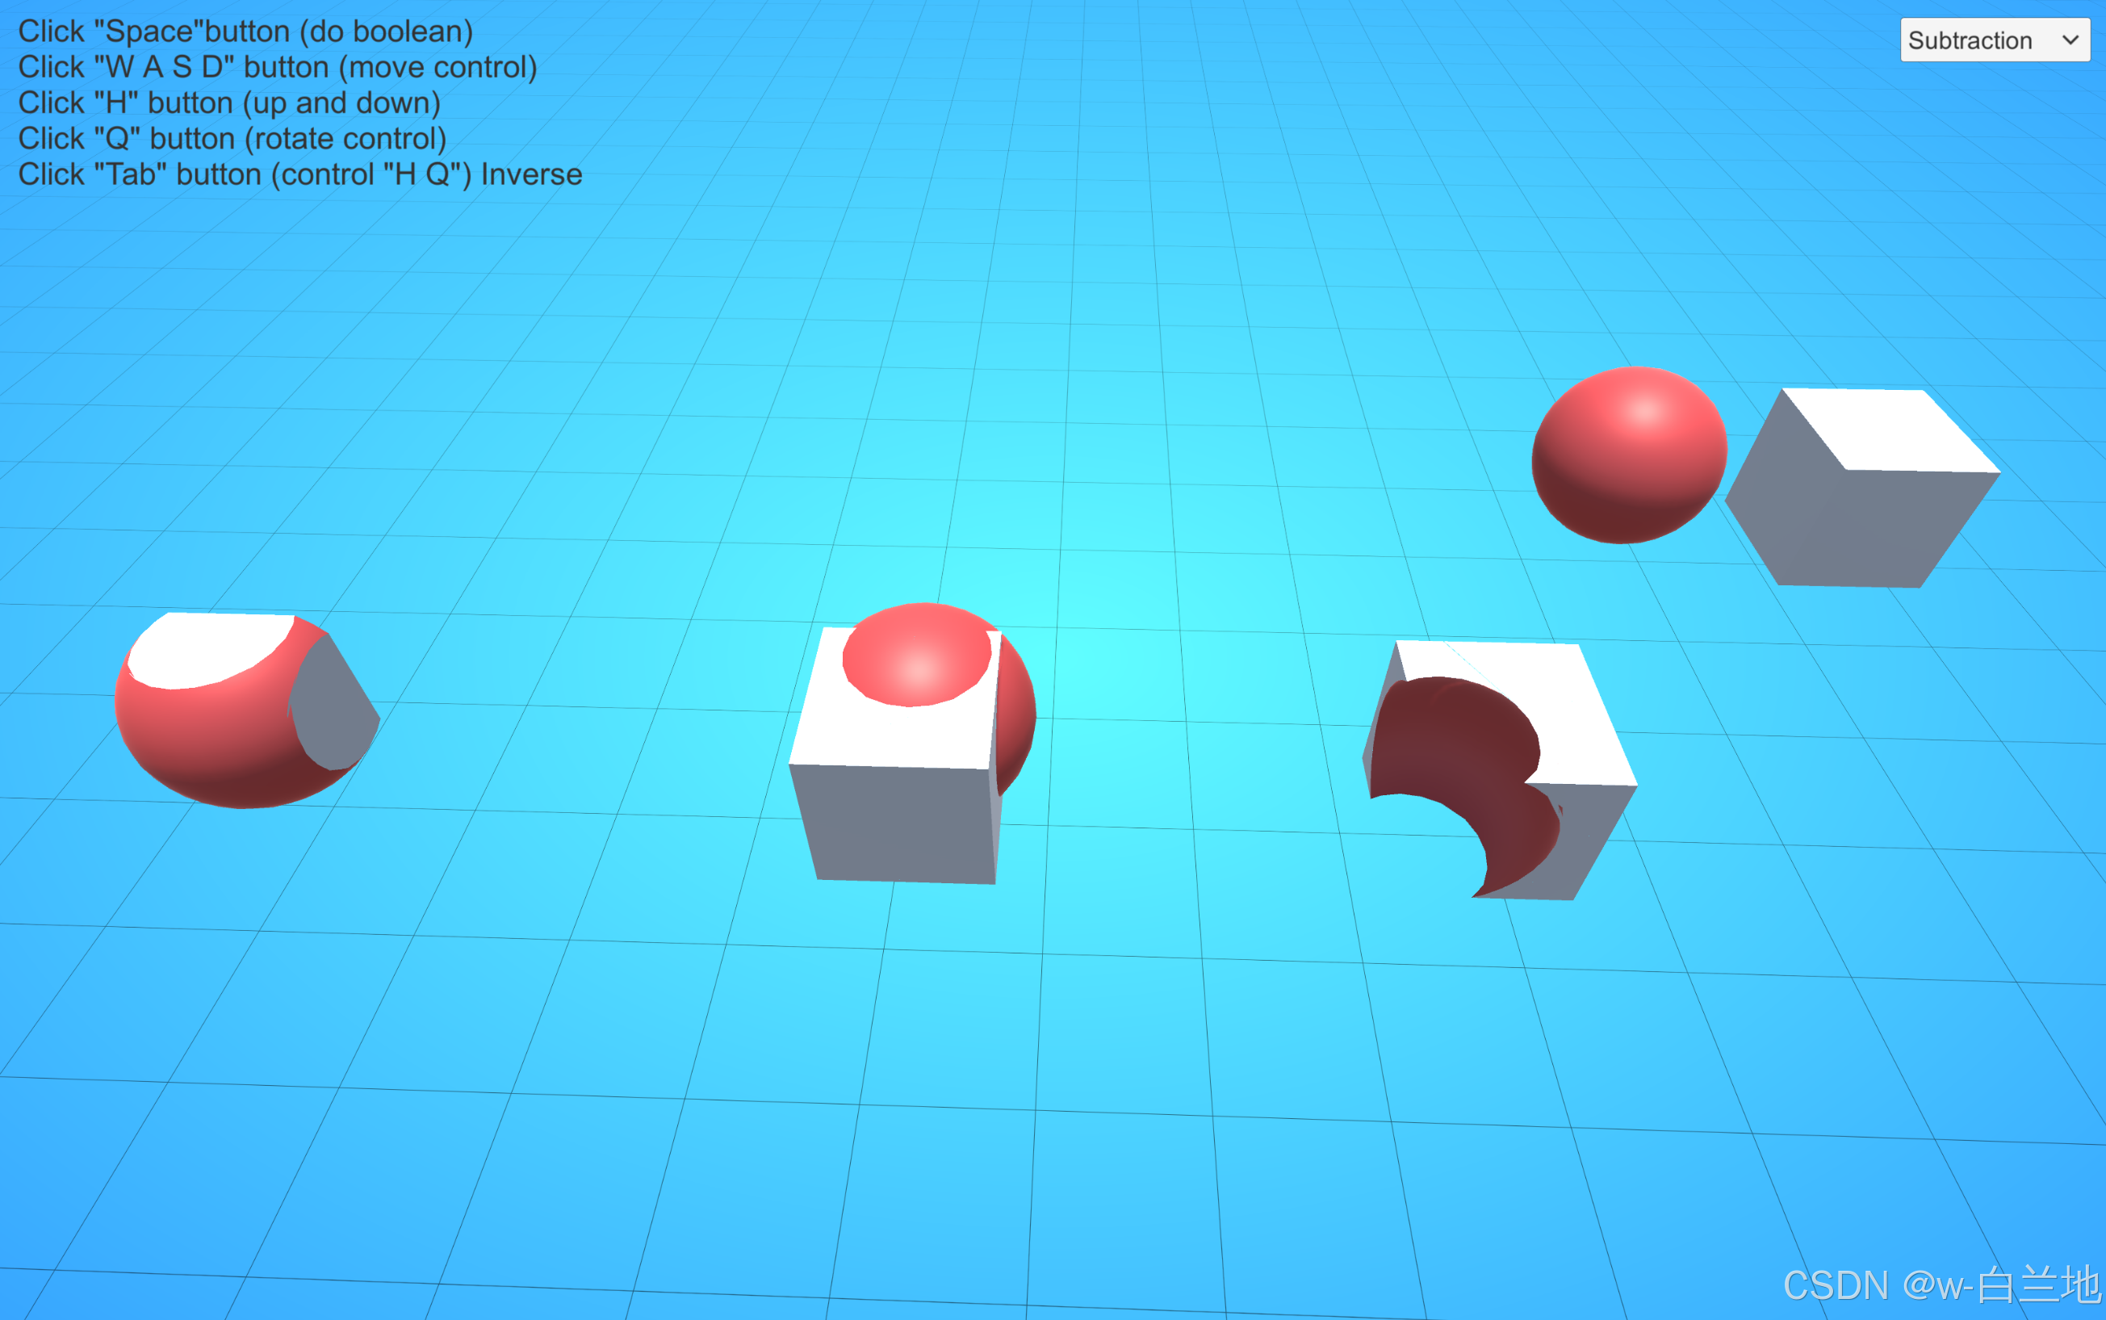Click the top white face of uncut cube
Image resolution: width=2106 pixels, height=1320 pixels.
pos(1890,430)
